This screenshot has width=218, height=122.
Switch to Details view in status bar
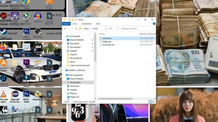[150, 102]
